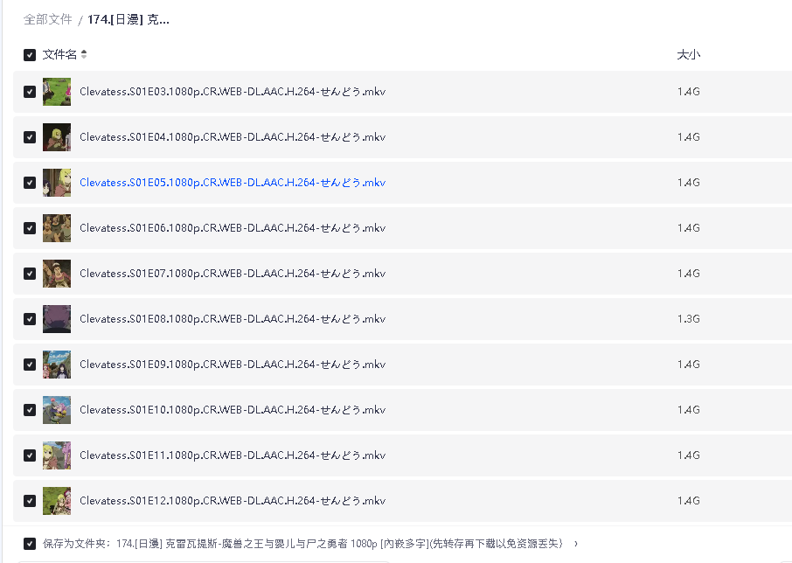Go to 全部文件 breadcrumb
Viewport: 792px width, 563px height.
coord(47,19)
